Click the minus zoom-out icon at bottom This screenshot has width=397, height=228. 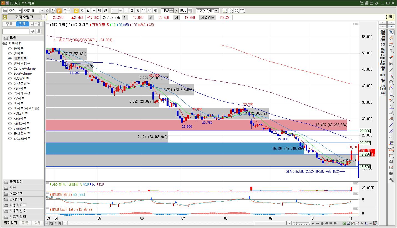[317, 223]
